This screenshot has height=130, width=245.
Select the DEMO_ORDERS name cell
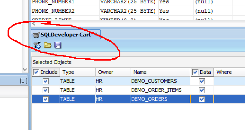tap(160, 99)
